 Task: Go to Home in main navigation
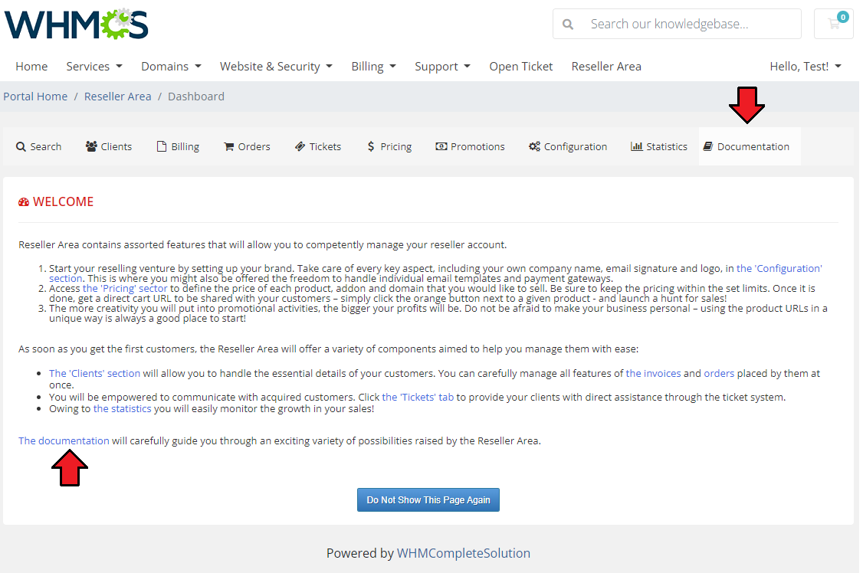pos(31,67)
